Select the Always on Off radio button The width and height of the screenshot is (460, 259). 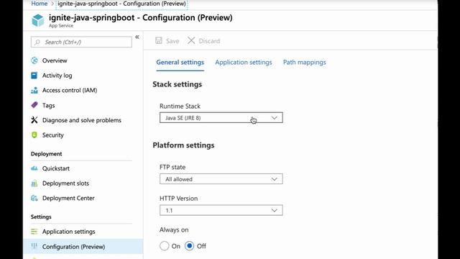tap(189, 246)
